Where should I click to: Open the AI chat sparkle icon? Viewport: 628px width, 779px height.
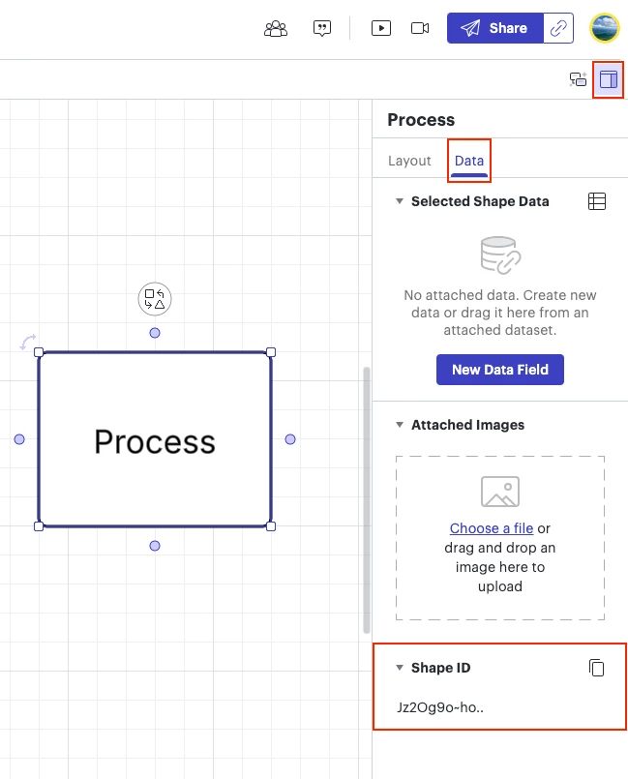578,79
